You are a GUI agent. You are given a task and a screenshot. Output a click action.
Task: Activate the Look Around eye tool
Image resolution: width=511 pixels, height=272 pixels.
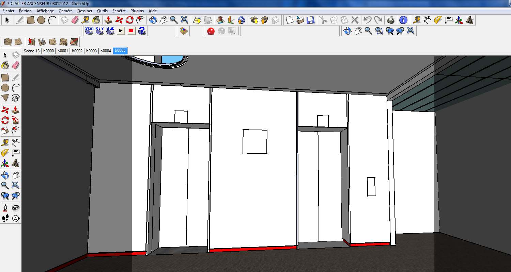(15, 208)
